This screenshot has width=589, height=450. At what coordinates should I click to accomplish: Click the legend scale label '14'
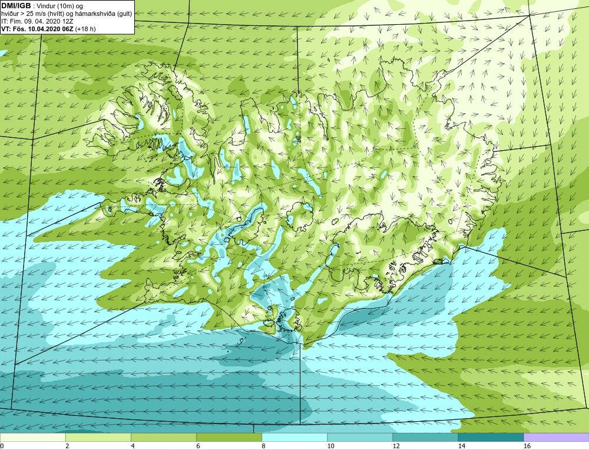[x=462, y=446]
